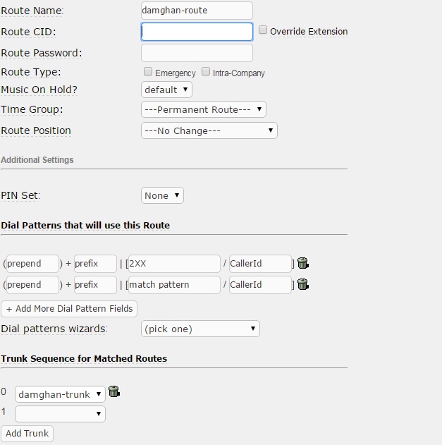This screenshot has width=442, height=445.
Task: Enable the Override Extension checkbox
Action: 263,30
